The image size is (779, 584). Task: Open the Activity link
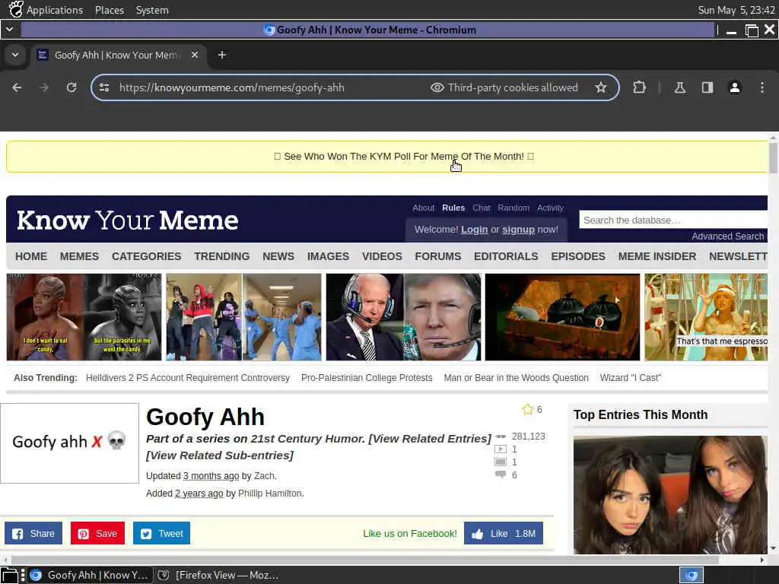click(550, 208)
